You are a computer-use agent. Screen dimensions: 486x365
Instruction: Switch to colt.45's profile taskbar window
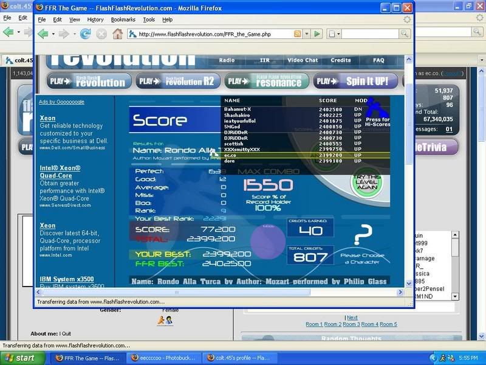pos(240,358)
